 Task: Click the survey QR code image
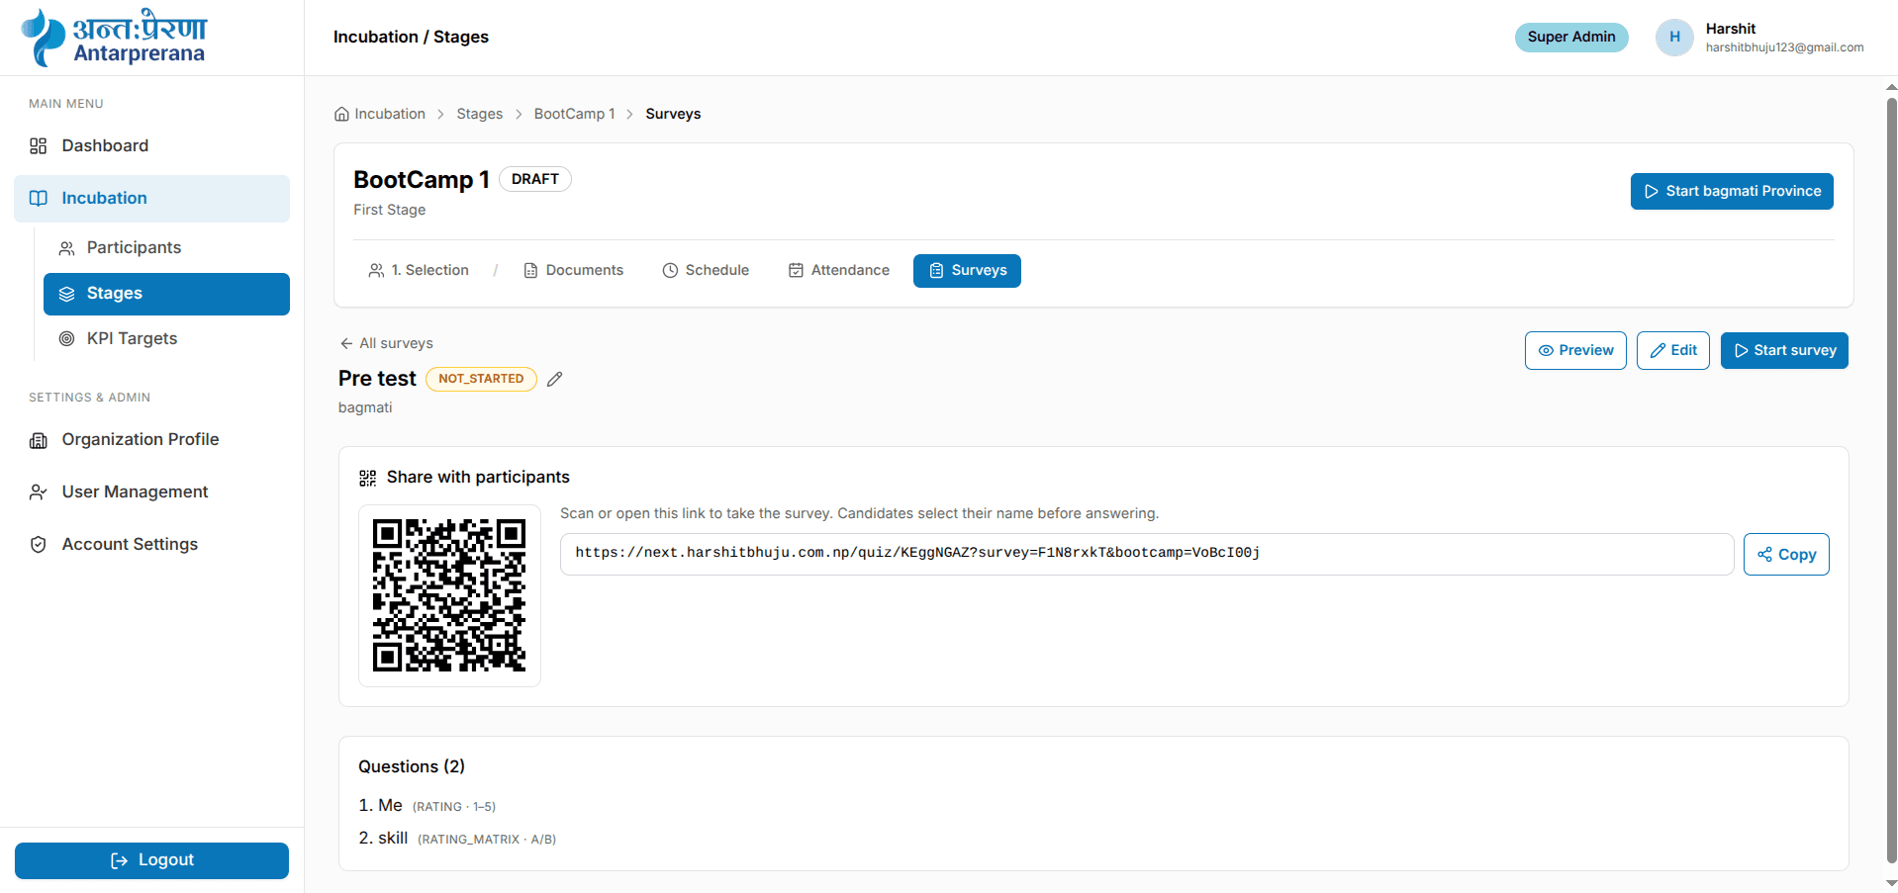[x=449, y=595]
